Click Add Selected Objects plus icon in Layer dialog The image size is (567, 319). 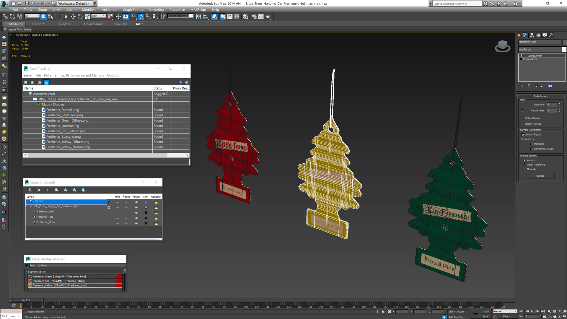click(x=48, y=190)
